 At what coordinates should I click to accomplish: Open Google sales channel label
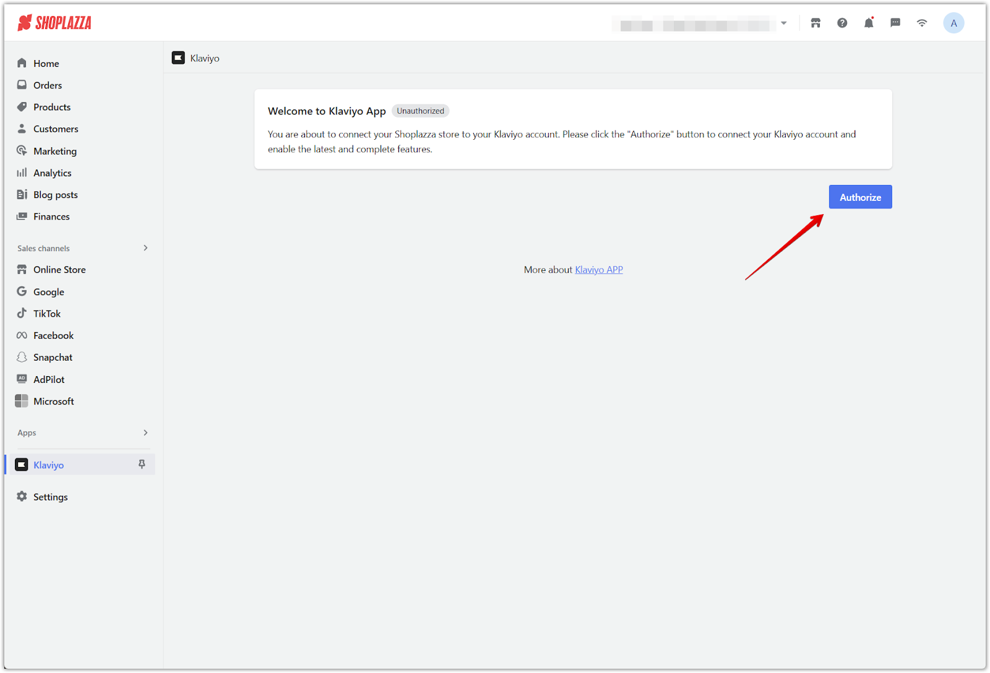pyautogui.click(x=49, y=292)
